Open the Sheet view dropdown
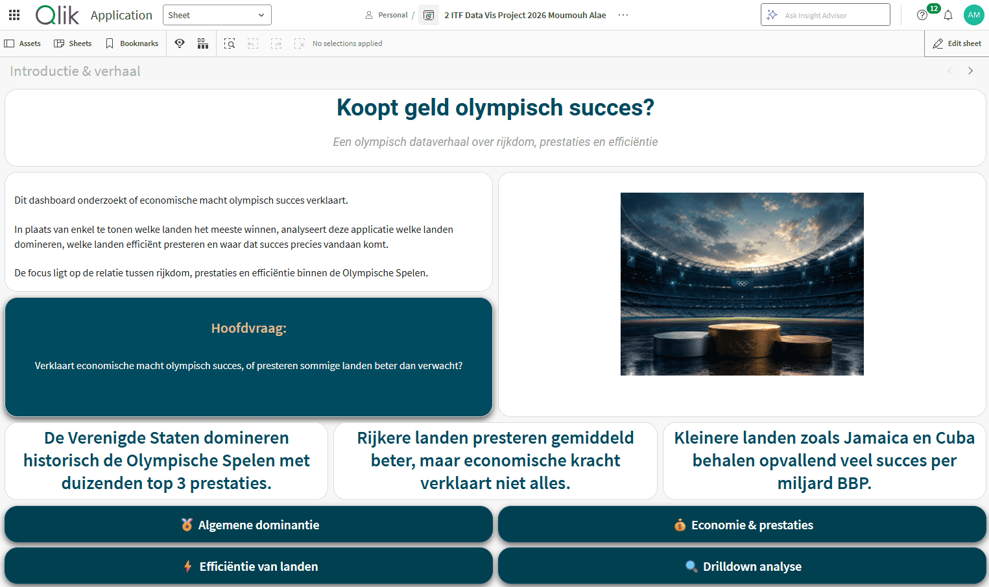Image resolution: width=989 pixels, height=587 pixels. click(217, 15)
